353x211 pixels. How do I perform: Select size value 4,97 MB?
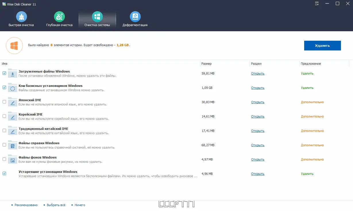207,159
